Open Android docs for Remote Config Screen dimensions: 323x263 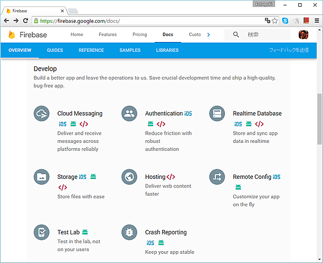tap(238, 187)
